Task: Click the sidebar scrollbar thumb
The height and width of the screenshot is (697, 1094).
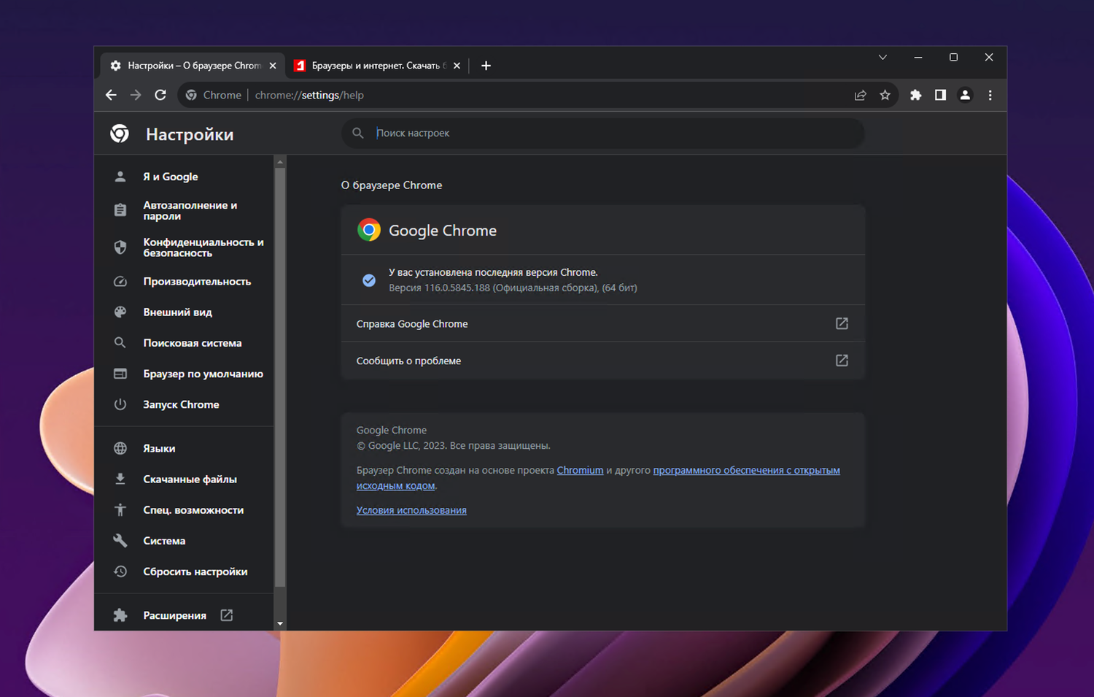Action: pyautogui.click(x=279, y=377)
